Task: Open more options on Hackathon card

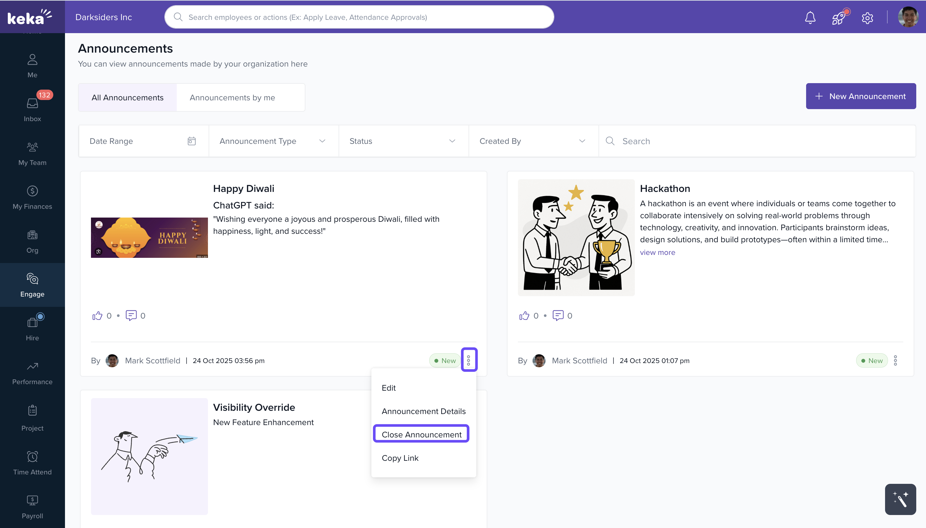Action: [895, 360]
